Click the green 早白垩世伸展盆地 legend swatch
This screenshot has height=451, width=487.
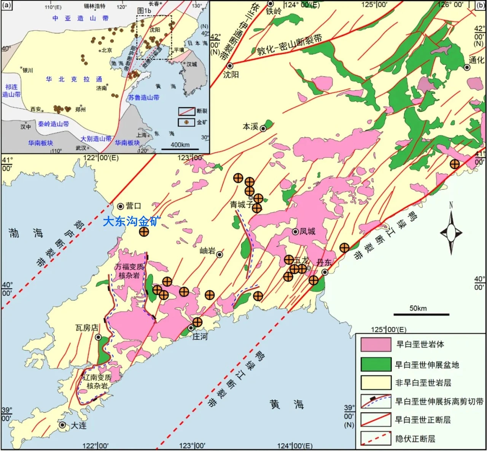coord(376,364)
